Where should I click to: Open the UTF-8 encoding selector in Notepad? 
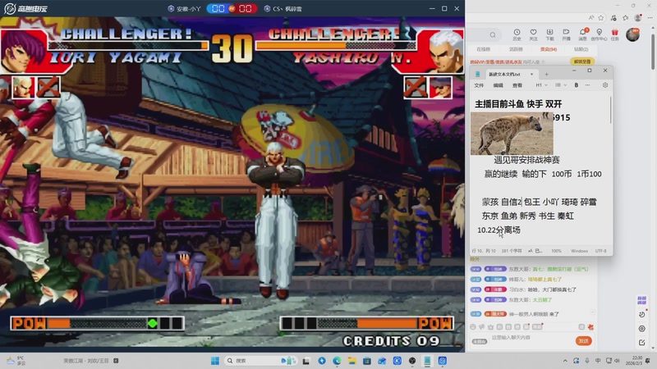[x=601, y=251]
